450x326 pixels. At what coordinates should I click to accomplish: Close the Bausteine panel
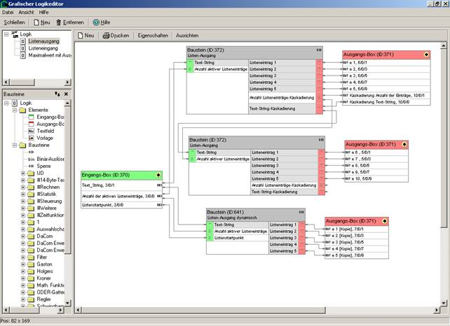click(x=66, y=93)
